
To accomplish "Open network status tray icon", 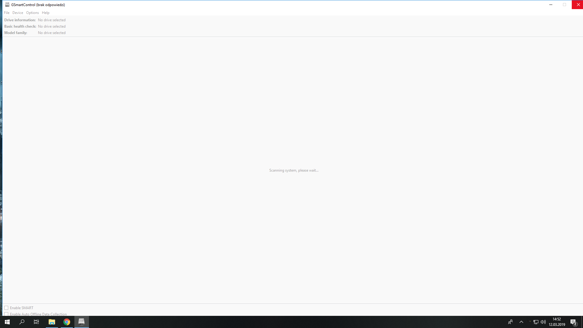I will (x=536, y=322).
